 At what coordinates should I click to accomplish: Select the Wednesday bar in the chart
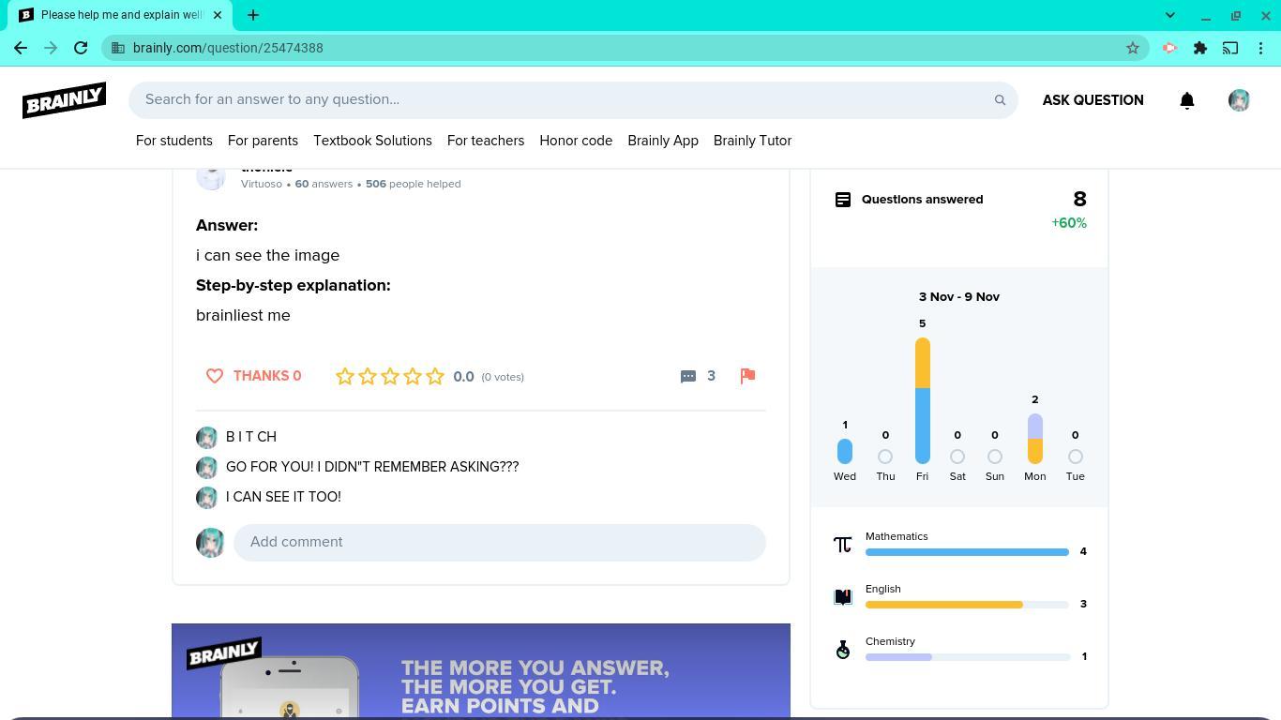pos(845,451)
